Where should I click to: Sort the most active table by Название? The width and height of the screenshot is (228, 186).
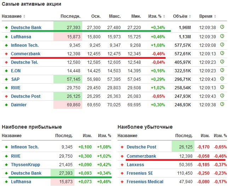(x=13, y=16)
